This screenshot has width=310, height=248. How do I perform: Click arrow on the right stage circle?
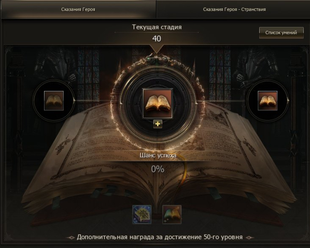pos(288,100)
